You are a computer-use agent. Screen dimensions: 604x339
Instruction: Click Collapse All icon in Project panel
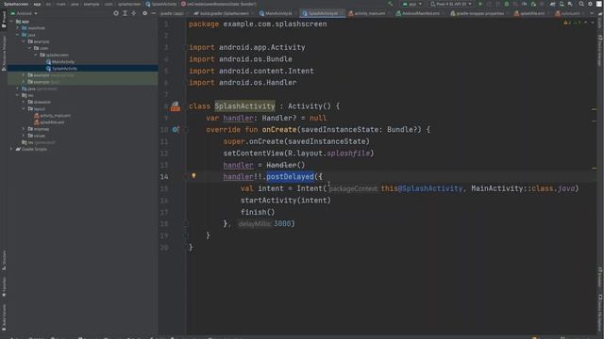click(134, 13)
